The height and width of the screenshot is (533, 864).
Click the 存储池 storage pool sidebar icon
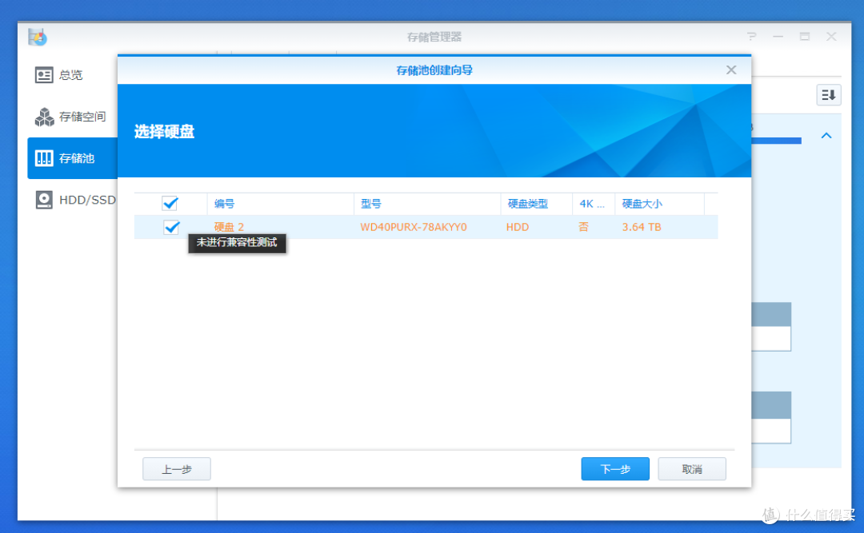click(45, 158)
